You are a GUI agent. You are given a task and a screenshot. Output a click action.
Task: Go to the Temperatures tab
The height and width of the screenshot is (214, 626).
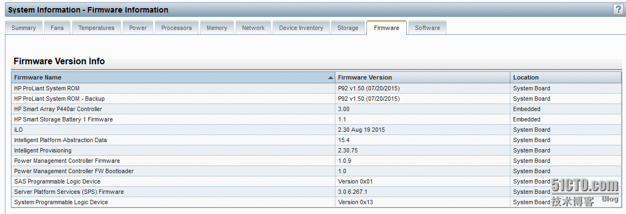pyautogui.click(x=96, y=28)
